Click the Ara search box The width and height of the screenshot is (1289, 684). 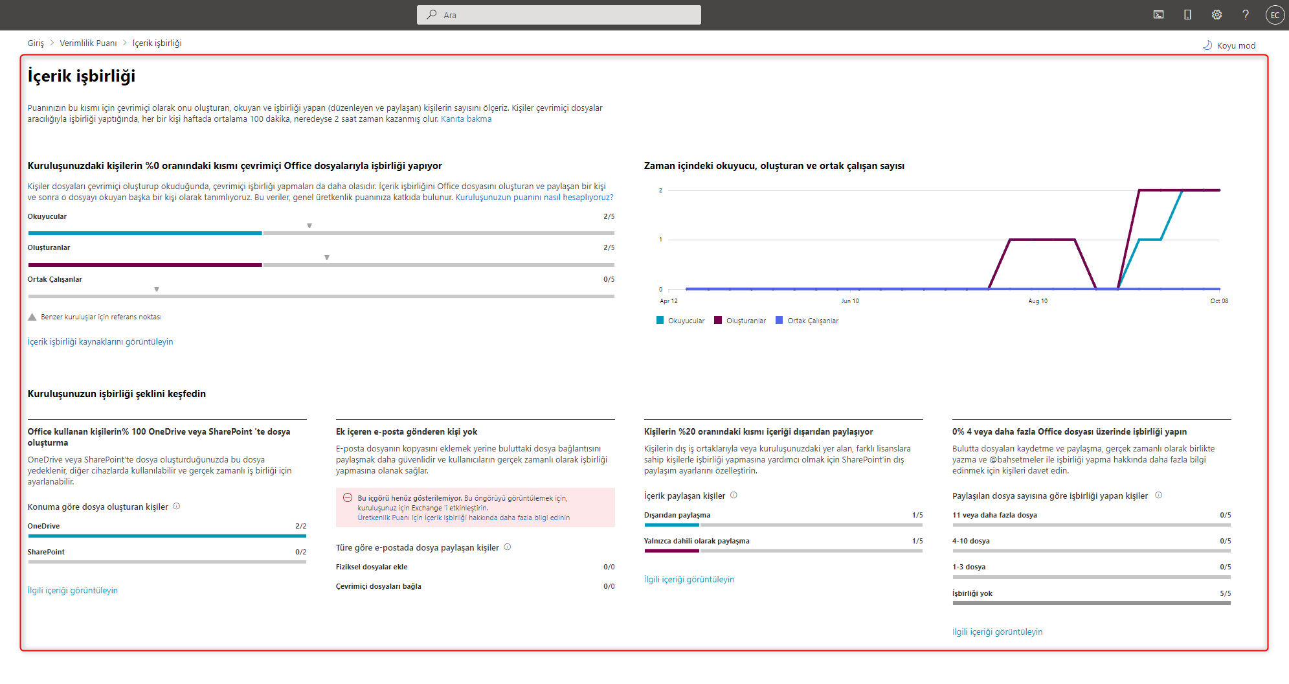559,15
